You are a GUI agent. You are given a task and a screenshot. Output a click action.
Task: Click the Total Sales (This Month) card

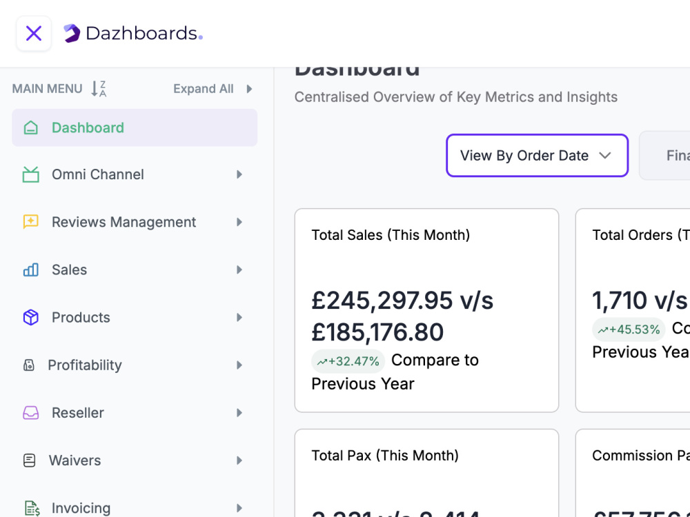coord(426,310)
